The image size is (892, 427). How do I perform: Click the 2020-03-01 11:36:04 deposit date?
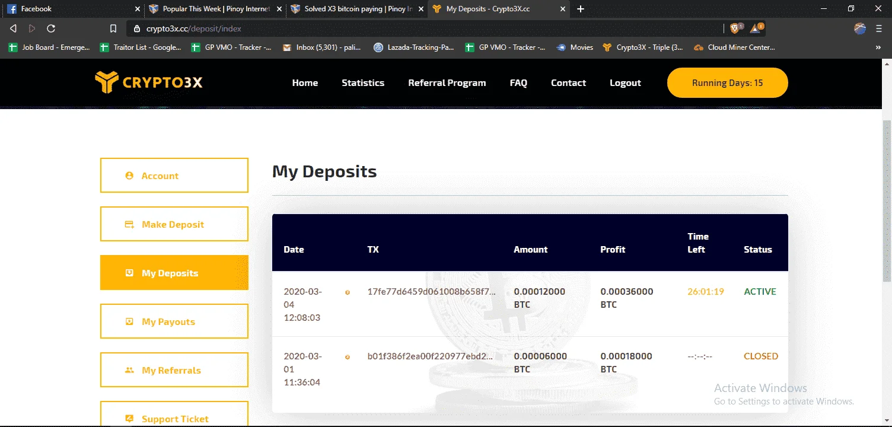point(302,369)
